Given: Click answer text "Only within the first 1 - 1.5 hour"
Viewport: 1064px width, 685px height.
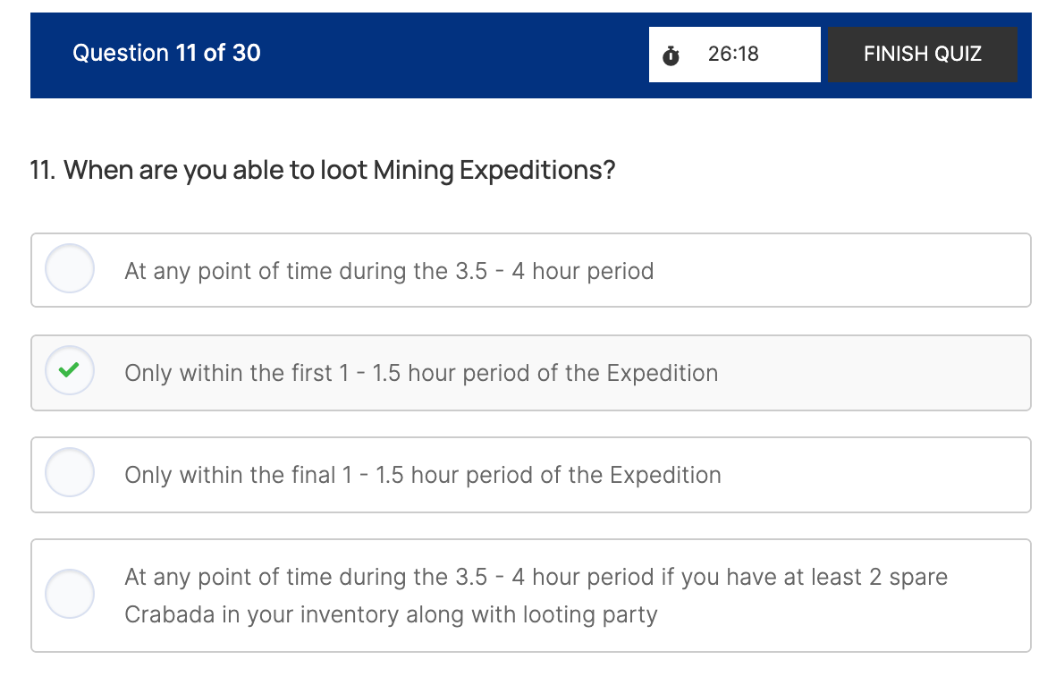Looking at the screenshot, I should pyautogui.click(x=420, y=373).
